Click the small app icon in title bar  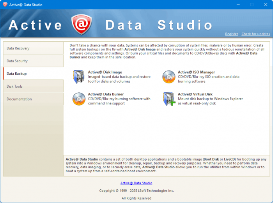click(x=5, y=5)
